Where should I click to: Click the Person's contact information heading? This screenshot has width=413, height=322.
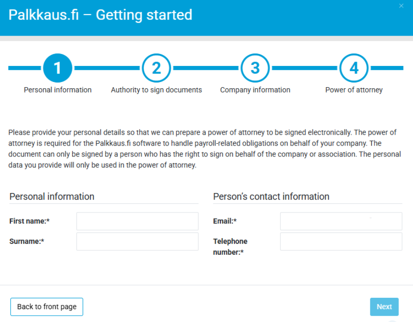tap(271, 196)
